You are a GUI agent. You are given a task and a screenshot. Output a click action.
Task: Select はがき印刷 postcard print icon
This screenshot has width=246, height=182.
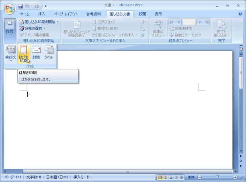point(24,54)
